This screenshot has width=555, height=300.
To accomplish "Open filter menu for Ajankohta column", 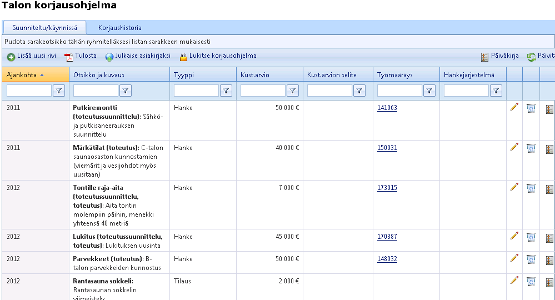I will pos(59,91).
